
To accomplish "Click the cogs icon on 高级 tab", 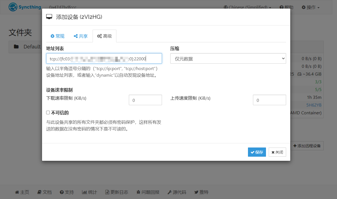I will pyautogui.click(x=99, y=36).
